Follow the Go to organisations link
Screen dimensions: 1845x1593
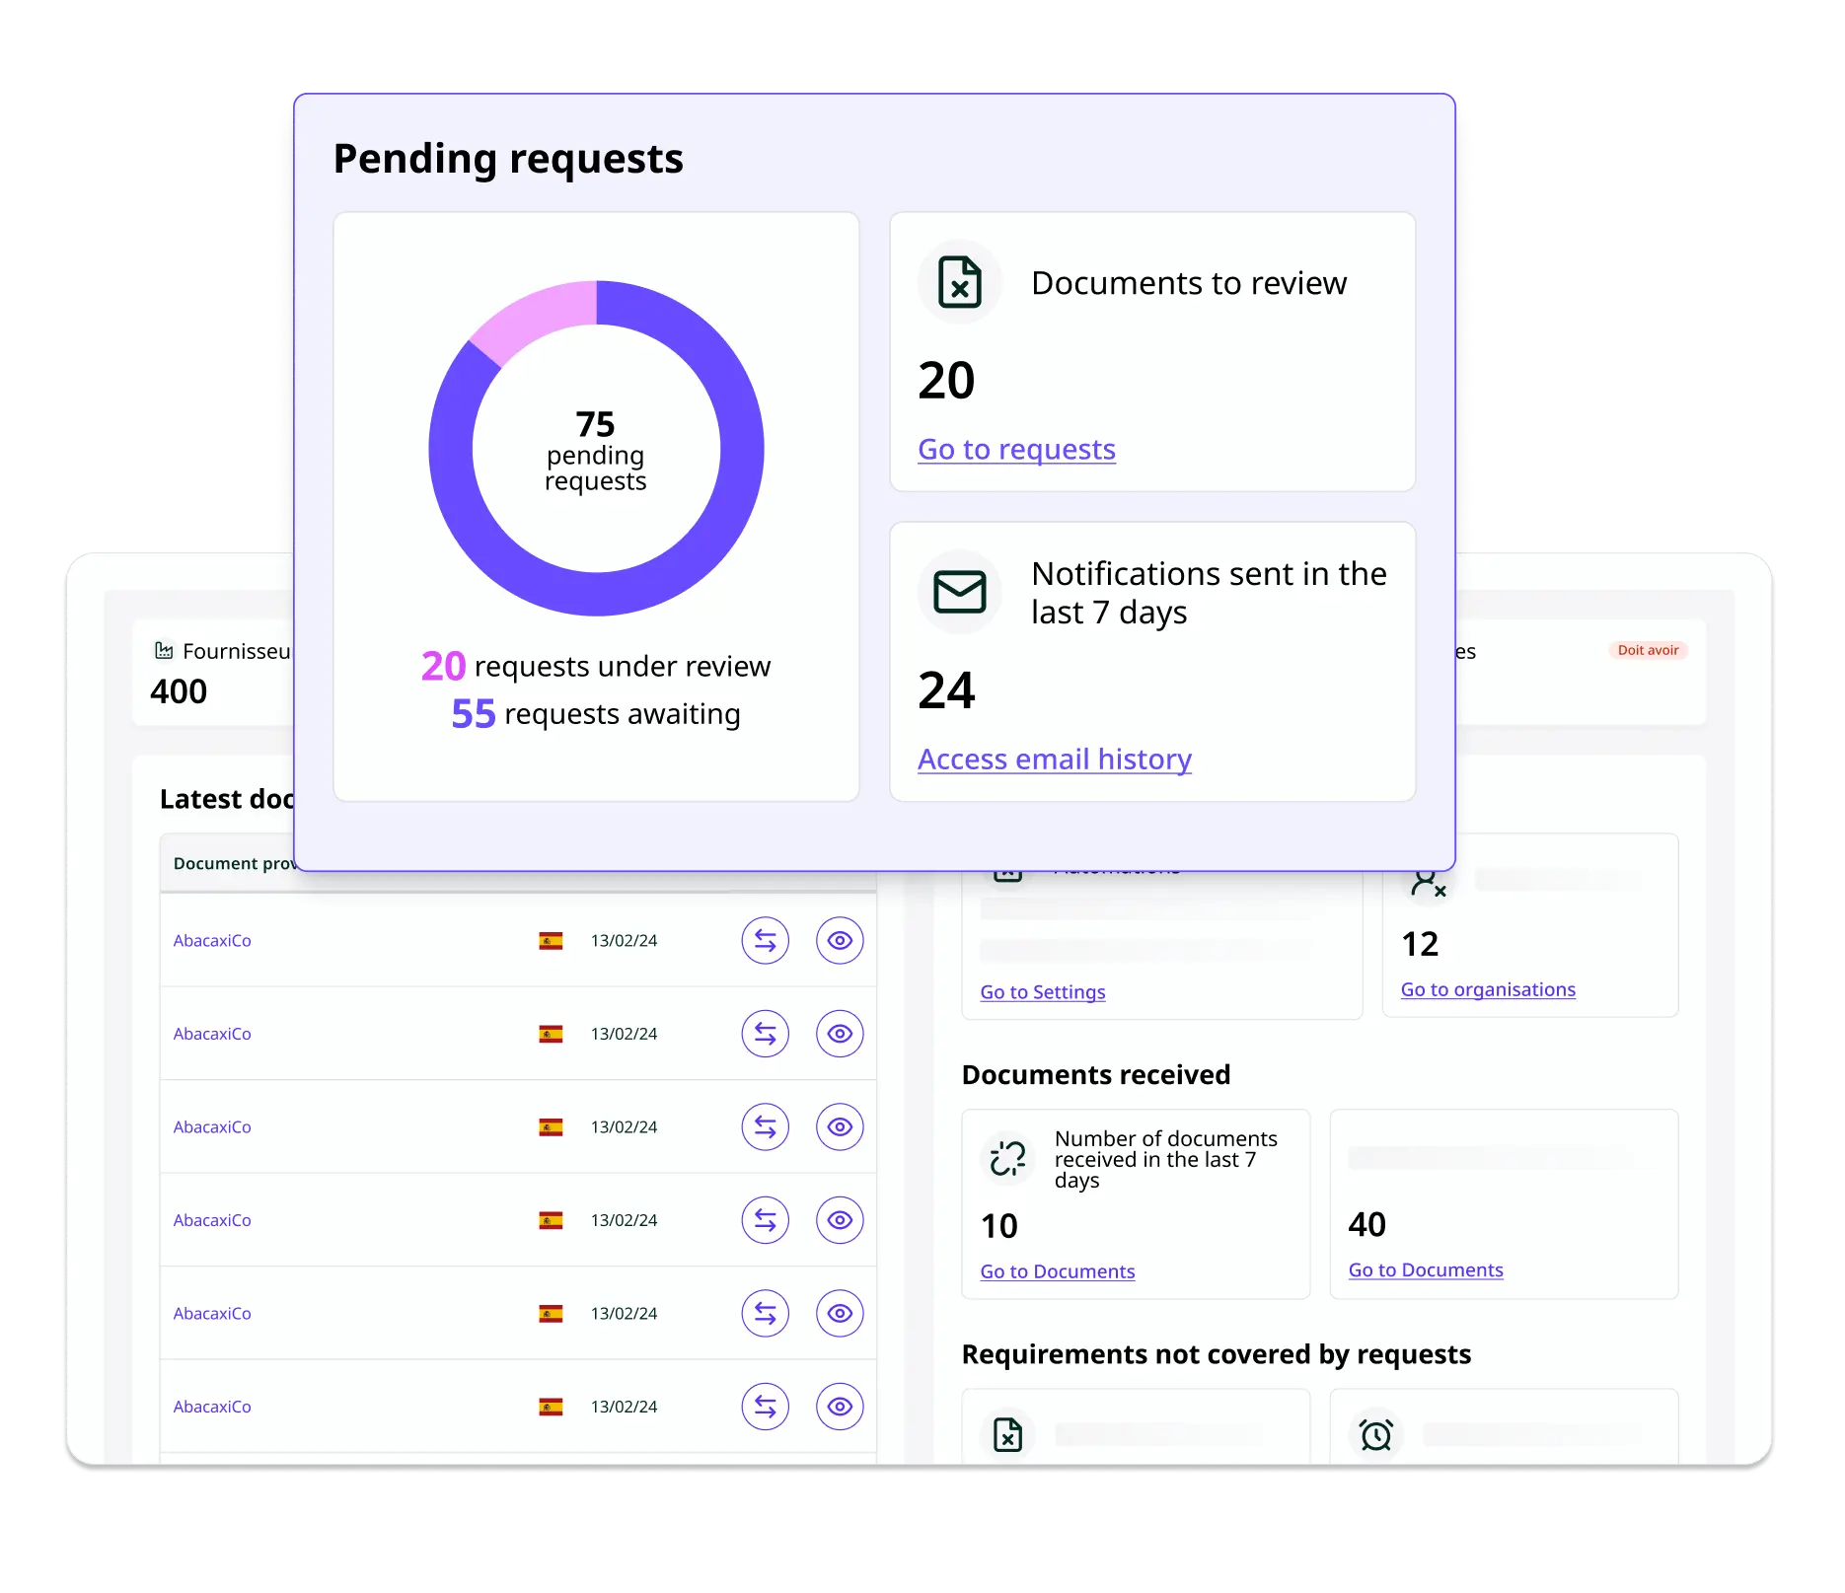(x=1488, y=989)
